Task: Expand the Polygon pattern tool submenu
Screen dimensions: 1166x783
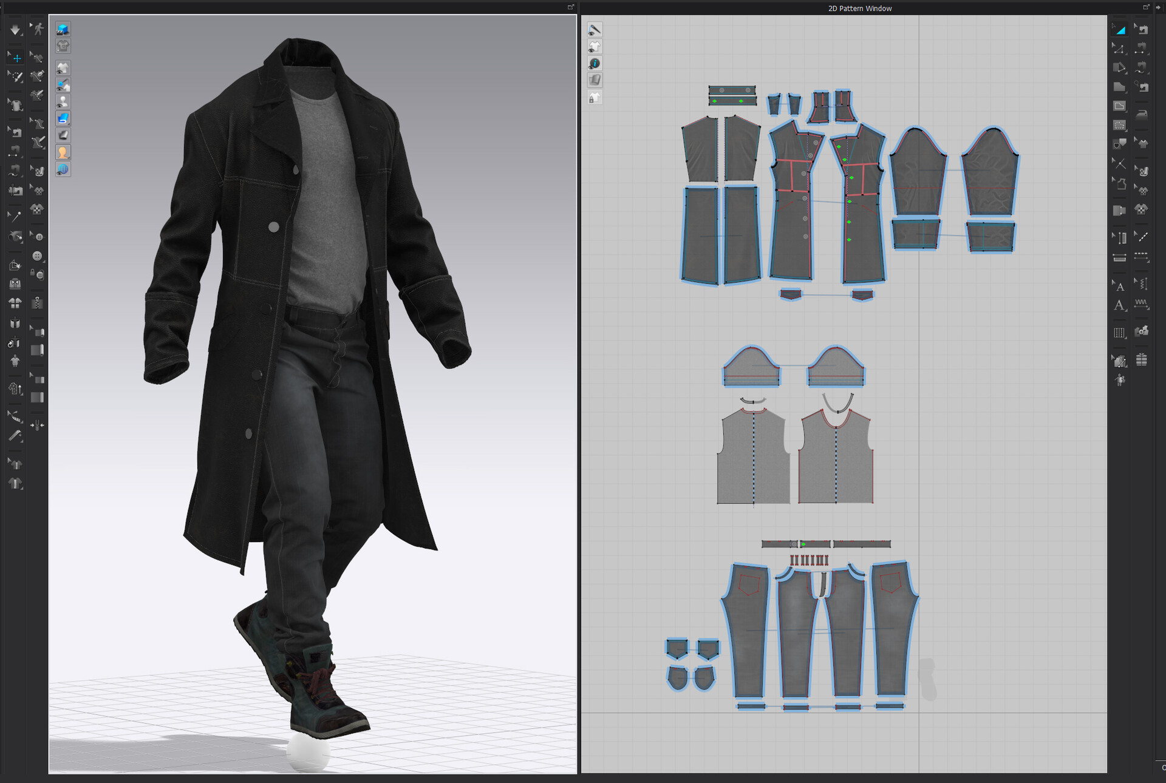Action: click(x=1119, y=68)
